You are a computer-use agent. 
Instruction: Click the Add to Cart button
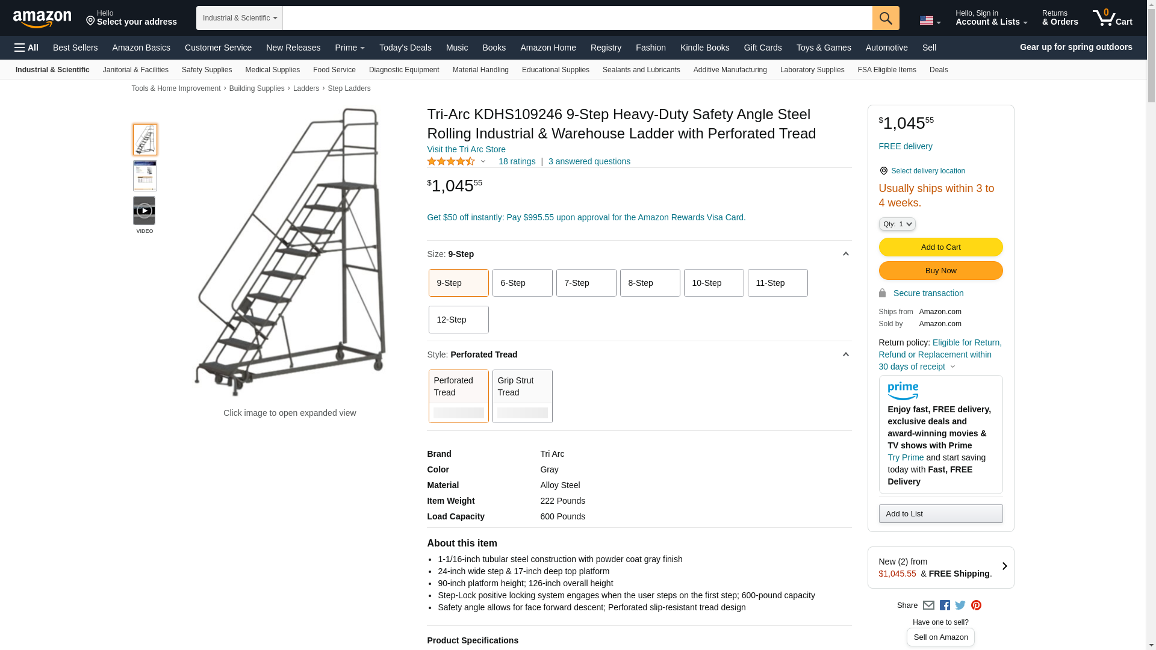click(940, 247)
